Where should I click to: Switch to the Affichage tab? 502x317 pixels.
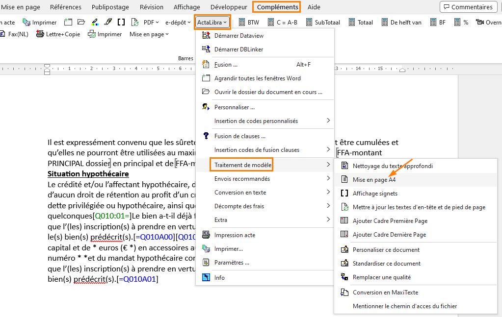coord(186,7)
